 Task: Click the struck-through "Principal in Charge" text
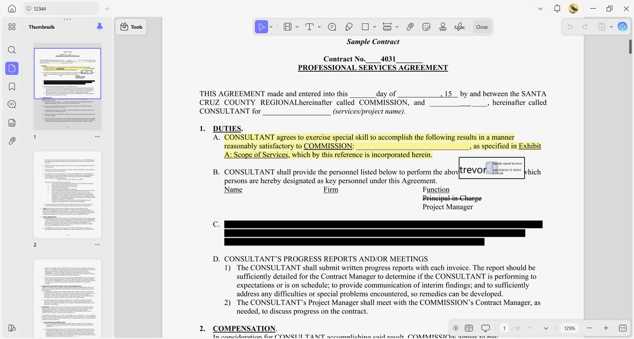452,198
